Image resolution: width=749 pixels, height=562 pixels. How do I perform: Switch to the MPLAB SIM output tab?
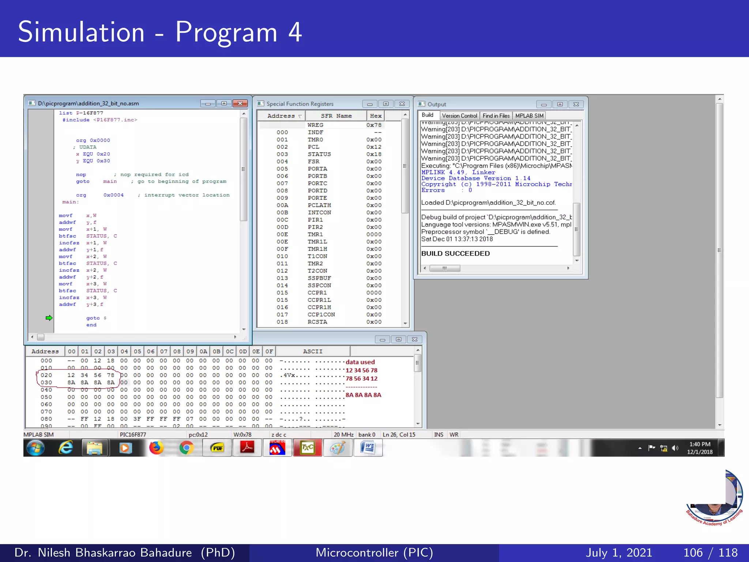point(529,116)
